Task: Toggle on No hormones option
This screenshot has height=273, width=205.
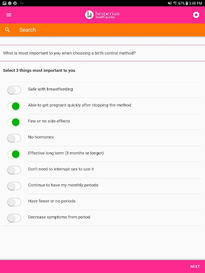Action: (x=14, y=138)
